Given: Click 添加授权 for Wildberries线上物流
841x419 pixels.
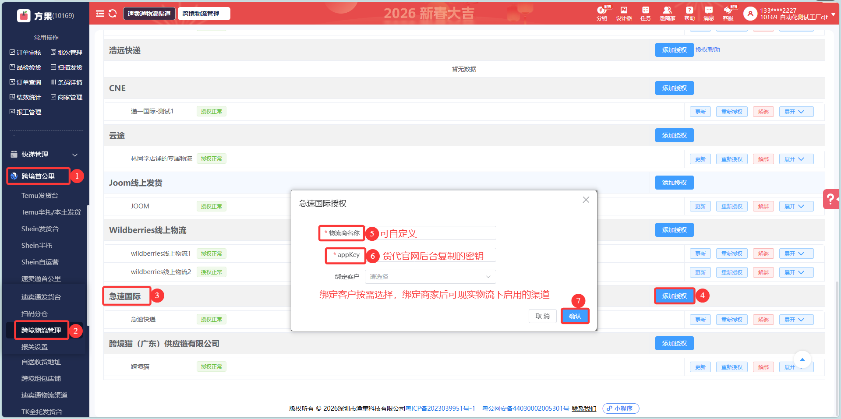Looking at the screenshot, I should tap(675, 230).
